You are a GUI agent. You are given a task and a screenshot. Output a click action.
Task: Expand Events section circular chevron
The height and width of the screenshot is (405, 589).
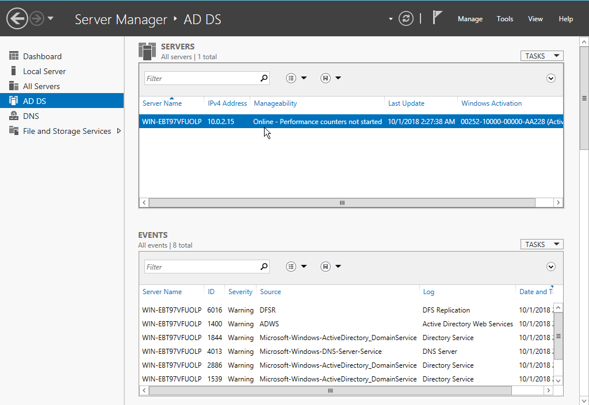click(550, 267)
